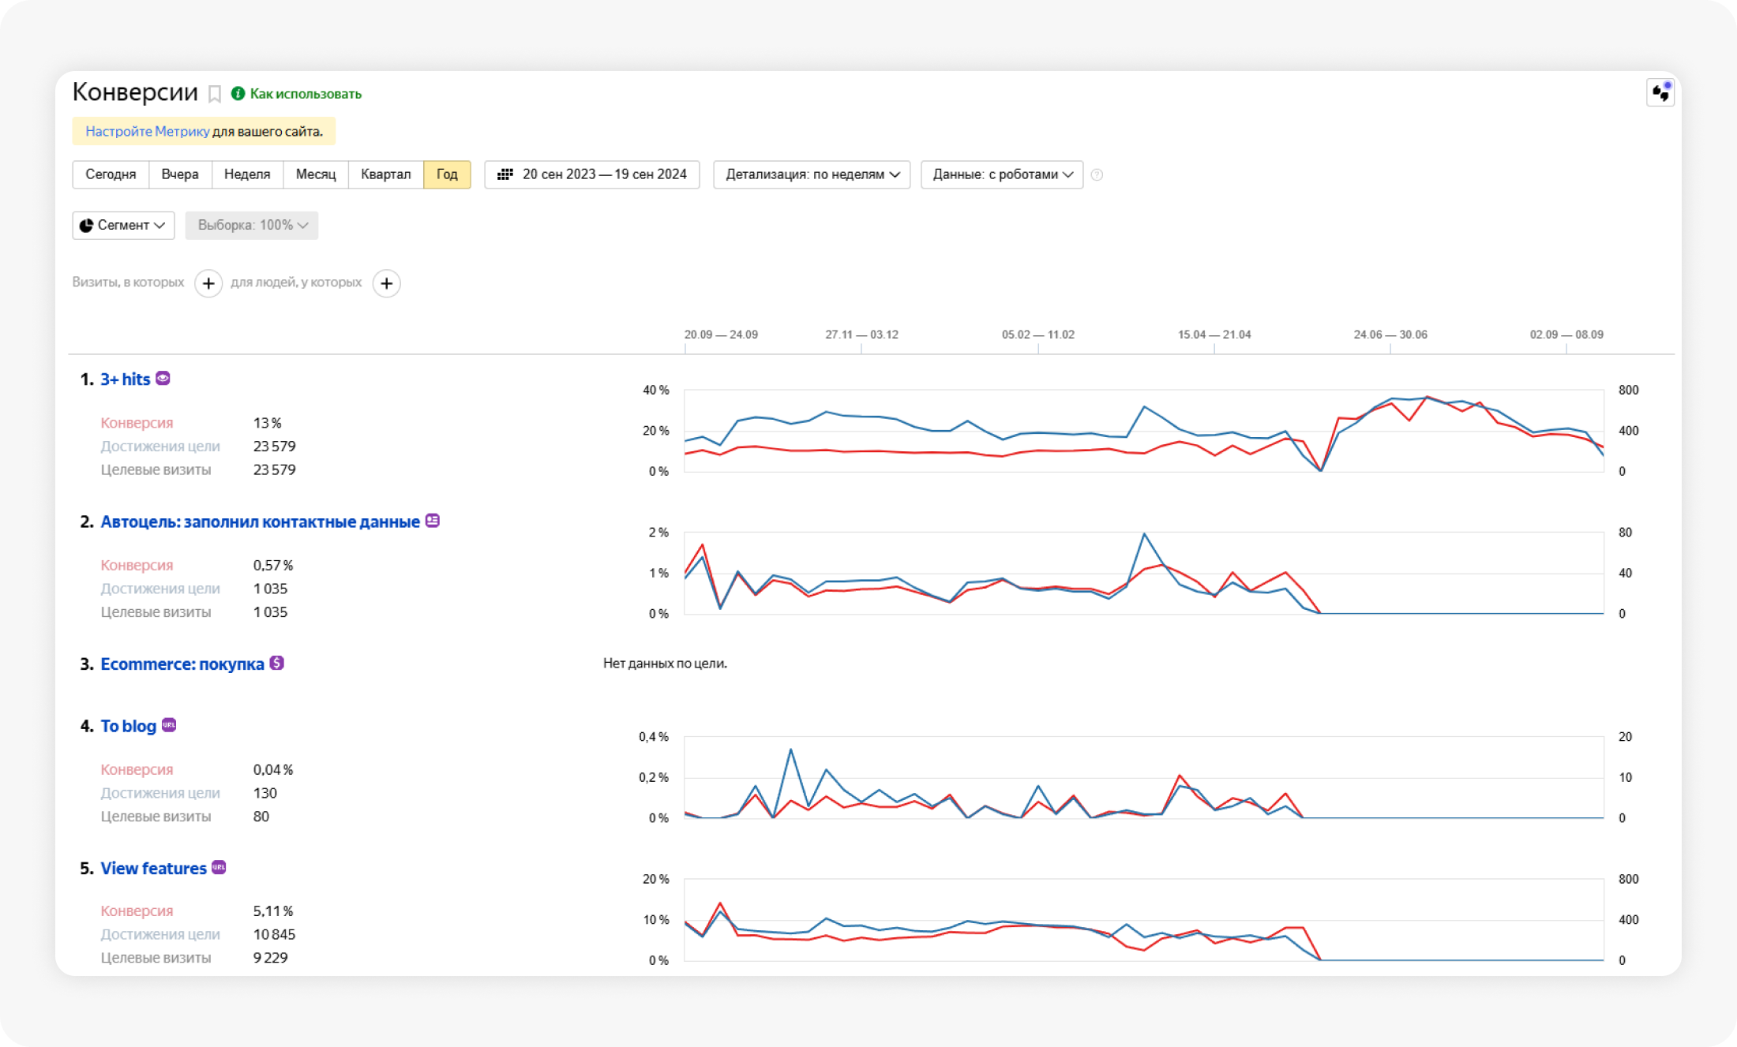Click the To blog conversion chart

point(1143,777)
